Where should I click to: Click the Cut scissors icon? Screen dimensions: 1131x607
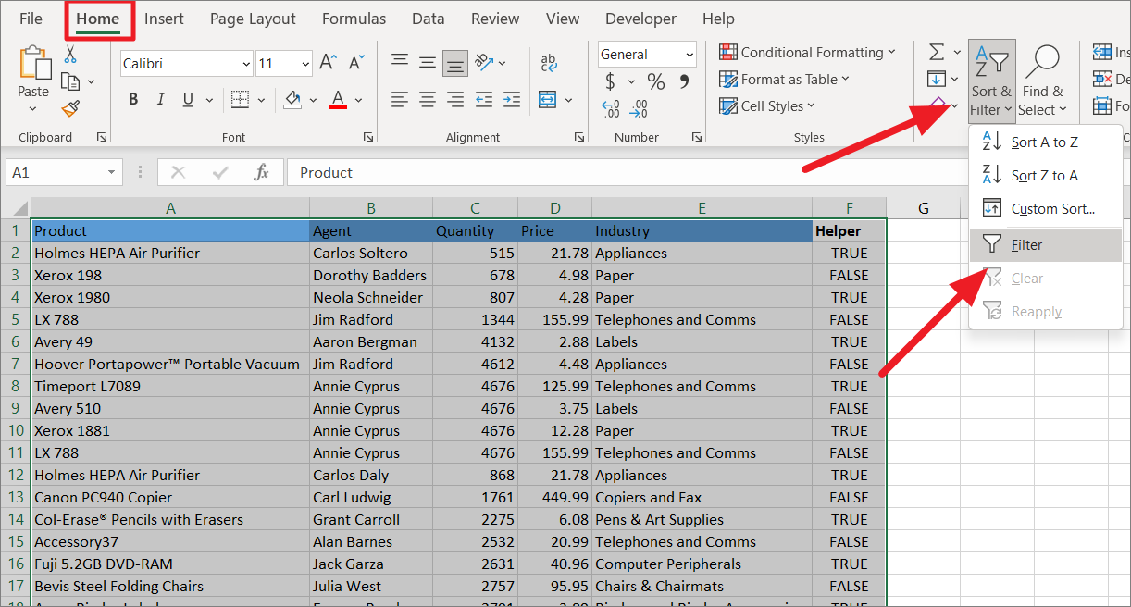click(x=70, y=55)
